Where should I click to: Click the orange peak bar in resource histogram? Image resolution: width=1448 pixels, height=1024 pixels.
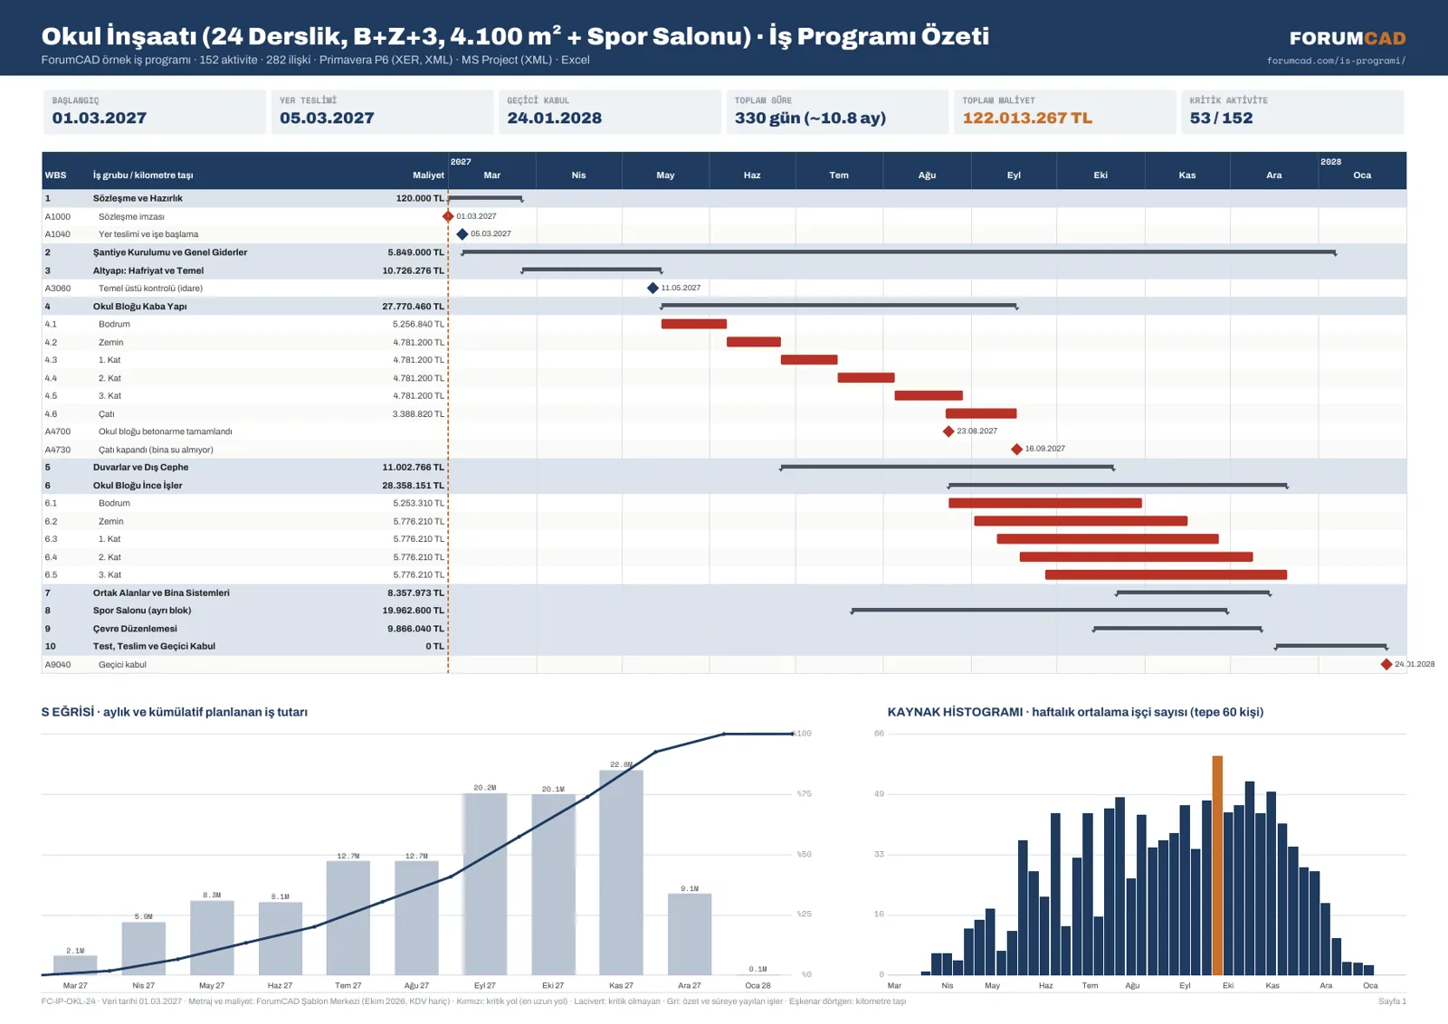tap(1217, 866)
